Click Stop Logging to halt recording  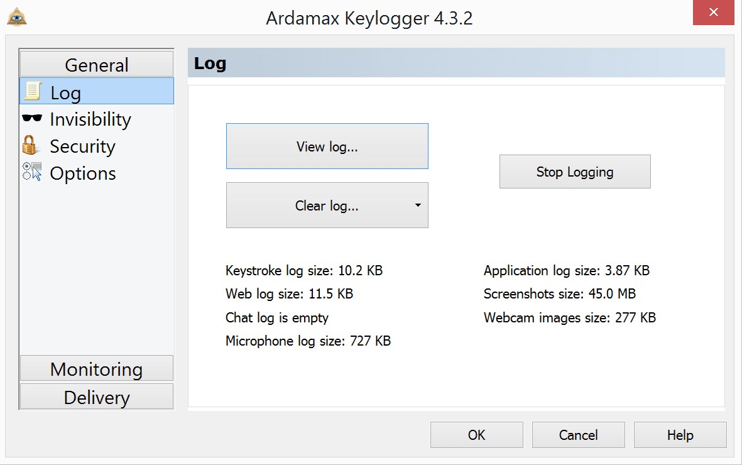(574, 171)
